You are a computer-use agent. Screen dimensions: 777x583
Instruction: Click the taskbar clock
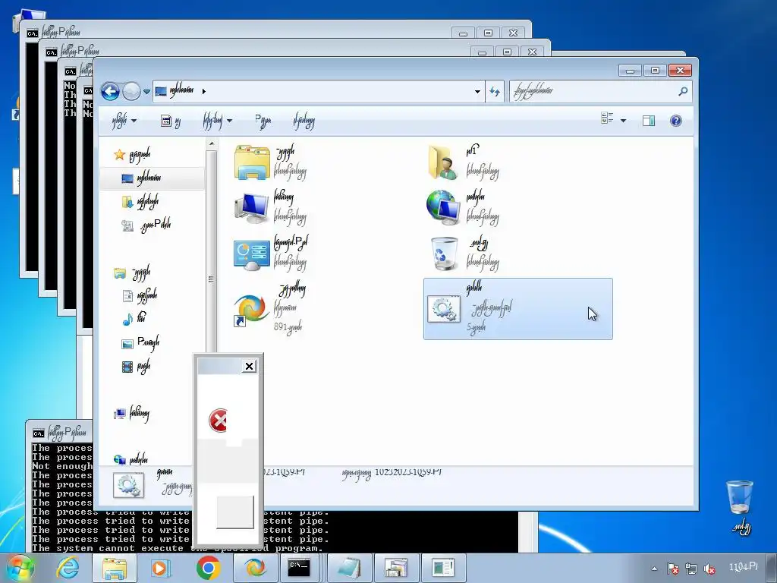tap(744, 566)
